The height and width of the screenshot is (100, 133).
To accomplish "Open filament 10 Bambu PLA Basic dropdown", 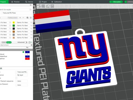I will (x=23, y=35).
